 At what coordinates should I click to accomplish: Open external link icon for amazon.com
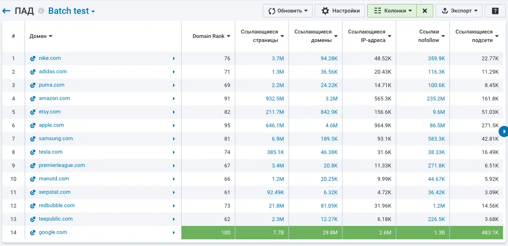click(33, 99)
